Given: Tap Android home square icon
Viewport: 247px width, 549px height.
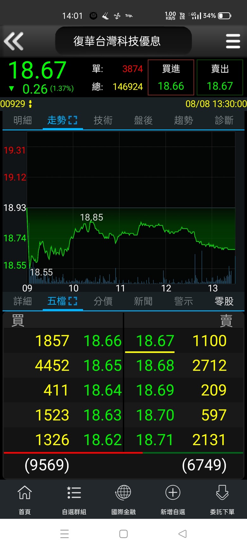Looking at the screenshot, I should [x=123, y=534].
